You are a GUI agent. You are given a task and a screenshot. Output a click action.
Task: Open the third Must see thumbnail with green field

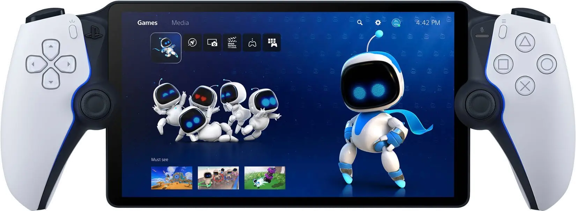click(265, 178)
